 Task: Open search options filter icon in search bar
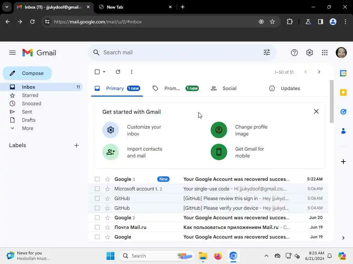tap(267, 53)
